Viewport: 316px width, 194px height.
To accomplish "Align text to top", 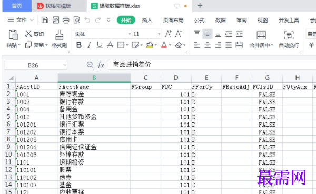I will click(197, 34).
